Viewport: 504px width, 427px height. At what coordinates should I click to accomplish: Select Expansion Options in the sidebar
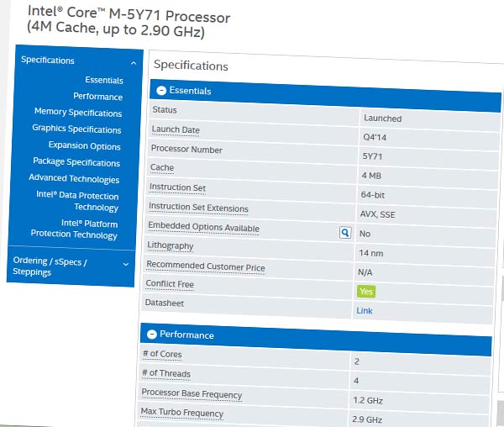[85, 145]
